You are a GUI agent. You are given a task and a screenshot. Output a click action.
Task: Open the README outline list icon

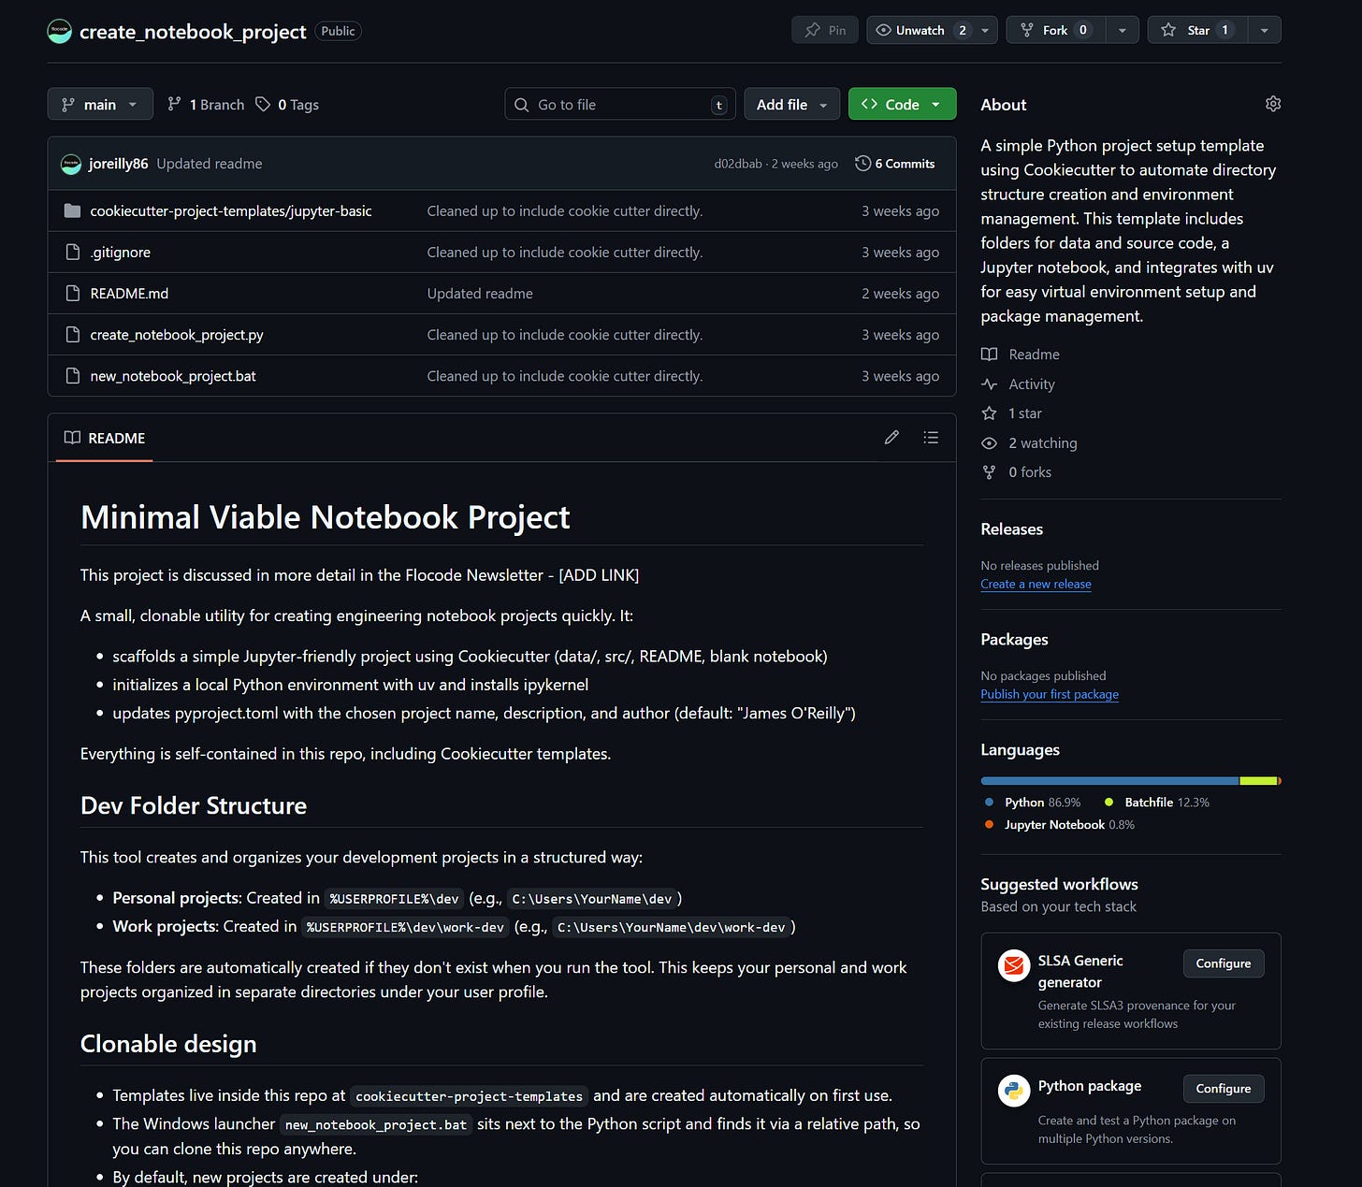[931, 438]
